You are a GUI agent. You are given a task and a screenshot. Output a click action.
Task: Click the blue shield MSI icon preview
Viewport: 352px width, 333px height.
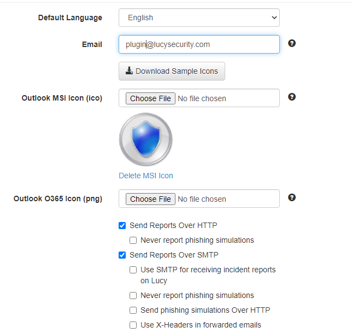click(146, 139)
